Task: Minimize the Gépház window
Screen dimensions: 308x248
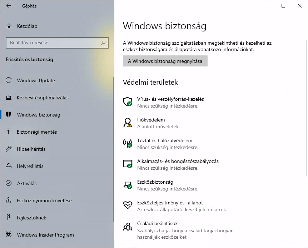Action: tap(267, 6)
